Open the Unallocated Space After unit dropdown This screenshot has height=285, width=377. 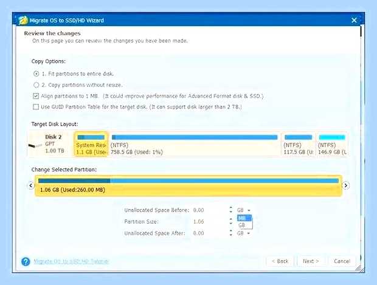tap(244, 233)
